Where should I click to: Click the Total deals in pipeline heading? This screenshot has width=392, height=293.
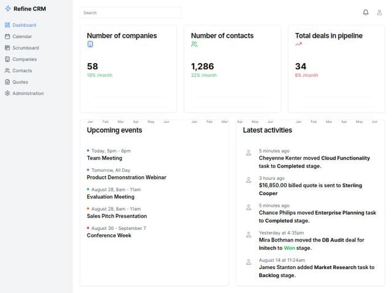tap(329, 35)
